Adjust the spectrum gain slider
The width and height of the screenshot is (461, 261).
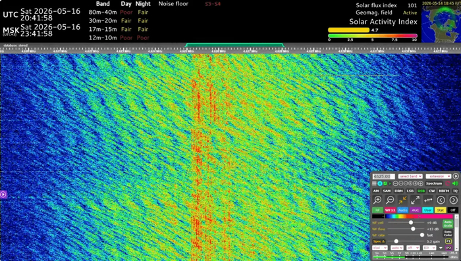[x=406, y=241]
